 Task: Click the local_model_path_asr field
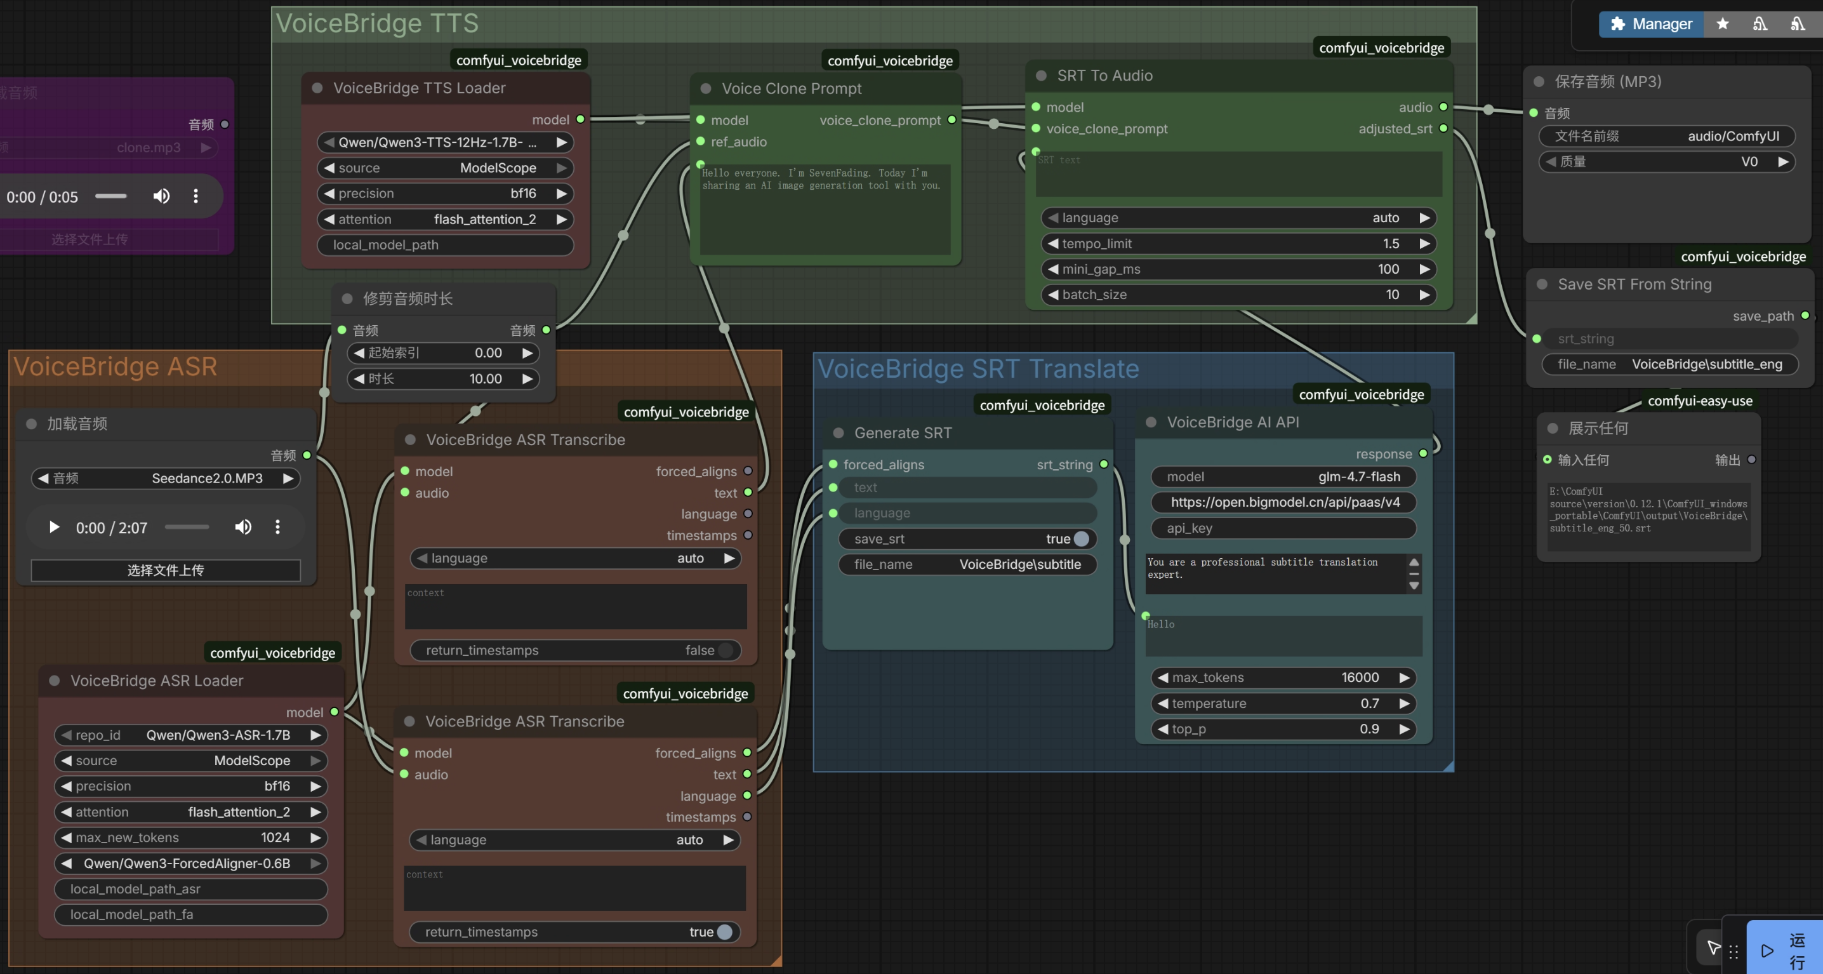[x=191, y=889]
